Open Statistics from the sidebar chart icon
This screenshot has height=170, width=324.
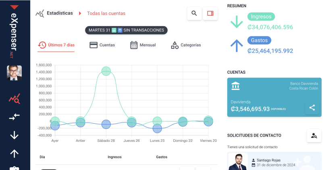15,98
